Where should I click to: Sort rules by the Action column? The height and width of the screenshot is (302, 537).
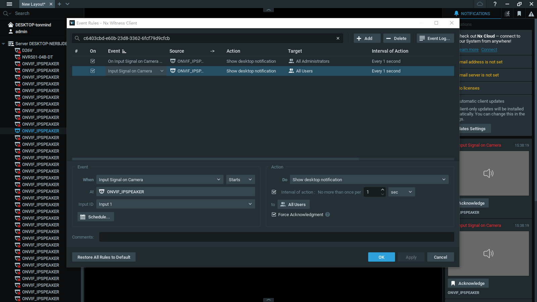point(233,51)
